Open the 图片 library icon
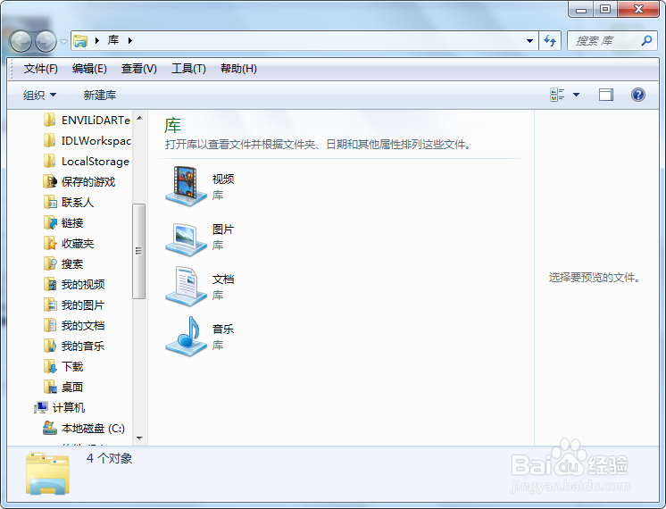The width and height of the screenshot is (666, 509). pos(186,238)
